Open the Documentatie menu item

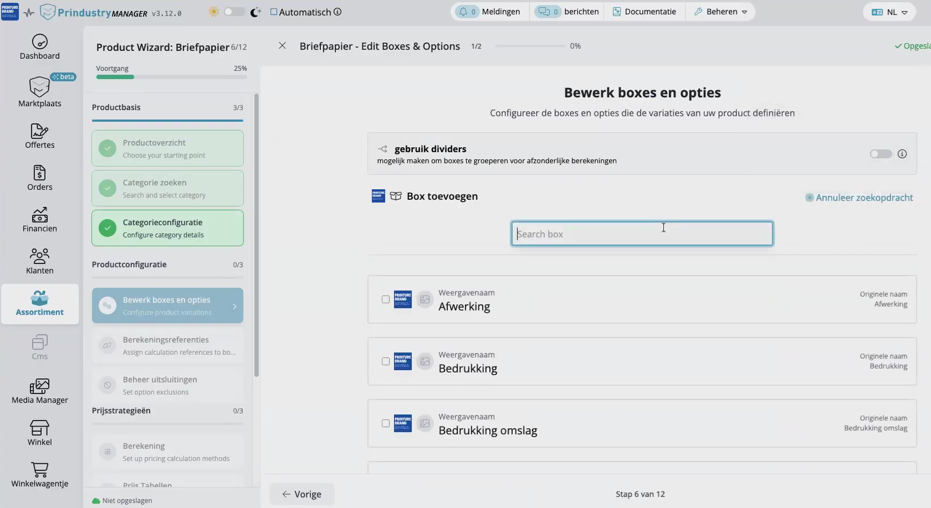(644, 12)
